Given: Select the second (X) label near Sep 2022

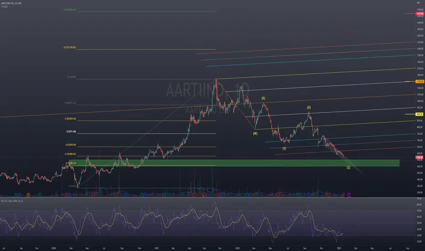Looking at the screenshot, I should coord(309,108).
